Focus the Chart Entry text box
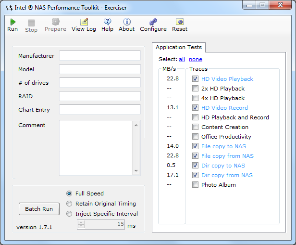The image size is (296, 245). point(100,109)
